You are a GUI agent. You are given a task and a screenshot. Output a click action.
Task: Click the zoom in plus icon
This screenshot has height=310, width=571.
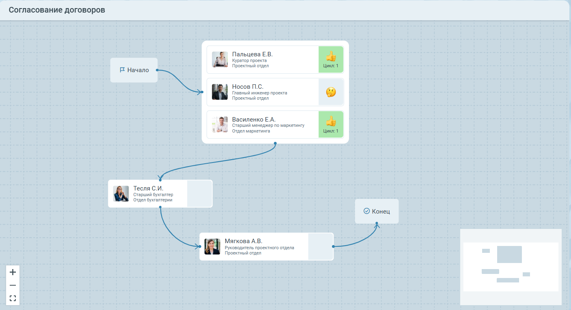[13, 272]
